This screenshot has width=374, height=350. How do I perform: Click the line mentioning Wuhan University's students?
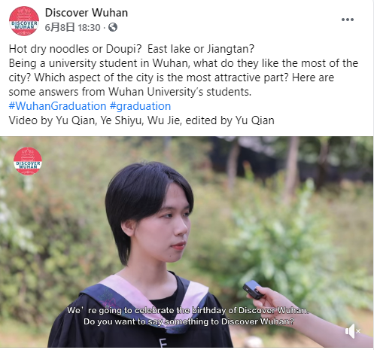point(130,92)
